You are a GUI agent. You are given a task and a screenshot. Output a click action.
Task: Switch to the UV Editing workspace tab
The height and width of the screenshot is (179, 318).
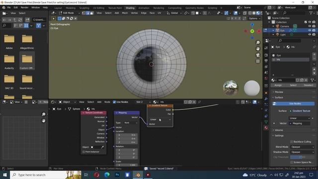(99, 8)
